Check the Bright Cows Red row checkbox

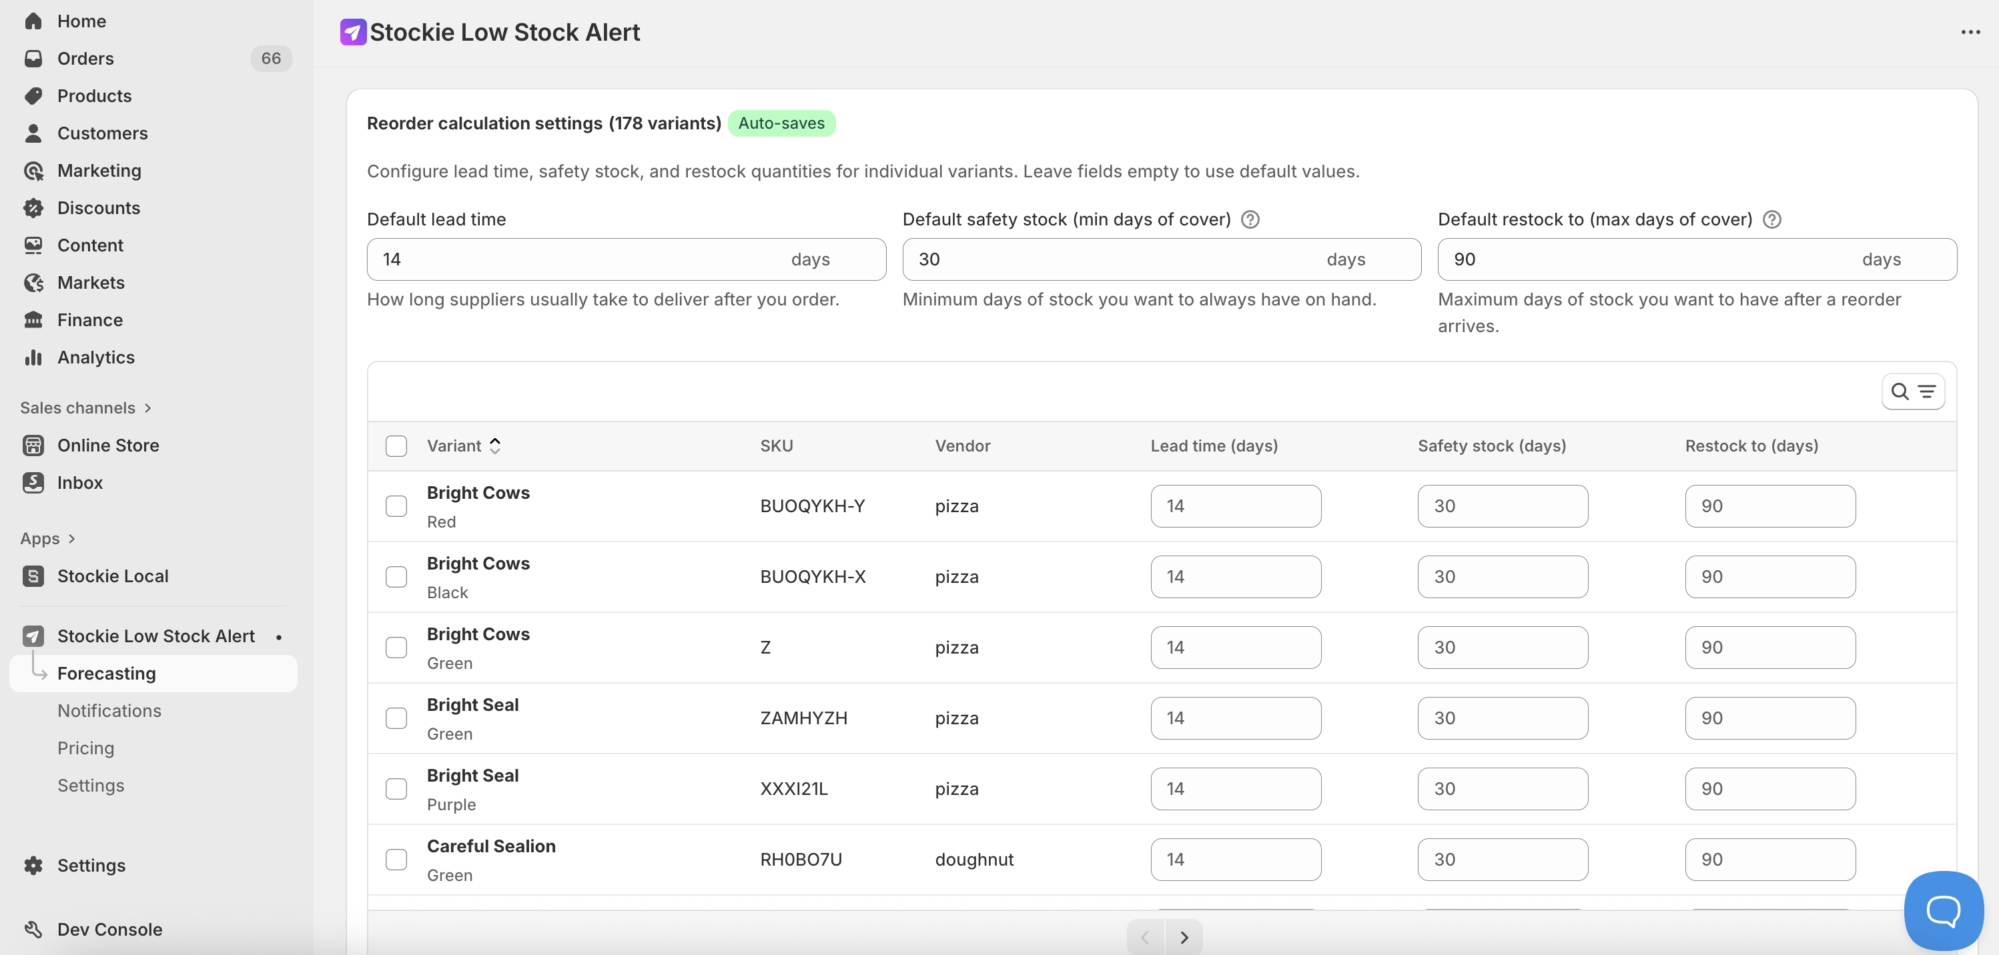(x=396, y=506)
